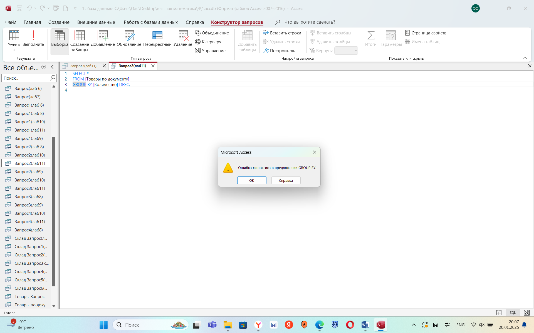Open the Вернуть value combo box
534x333 pixels.
pyautogui.click(x=346, y=51)
